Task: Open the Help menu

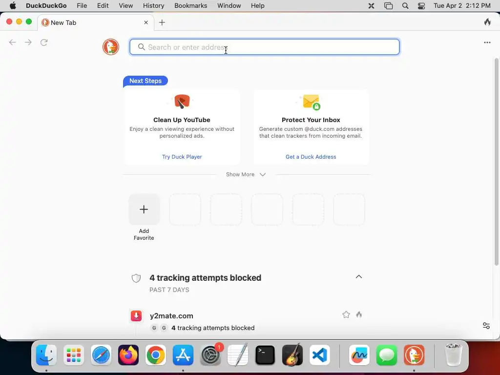Action: coord(257,6)
